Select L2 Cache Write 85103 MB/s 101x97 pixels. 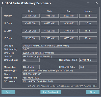(50, 31)
